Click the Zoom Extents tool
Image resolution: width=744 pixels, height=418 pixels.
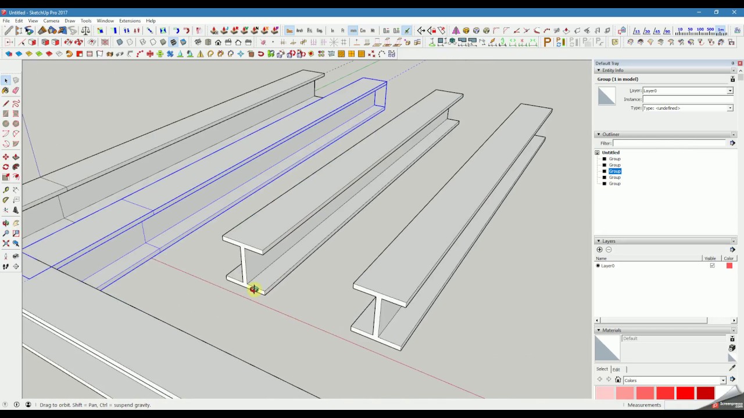pos(6,243)
